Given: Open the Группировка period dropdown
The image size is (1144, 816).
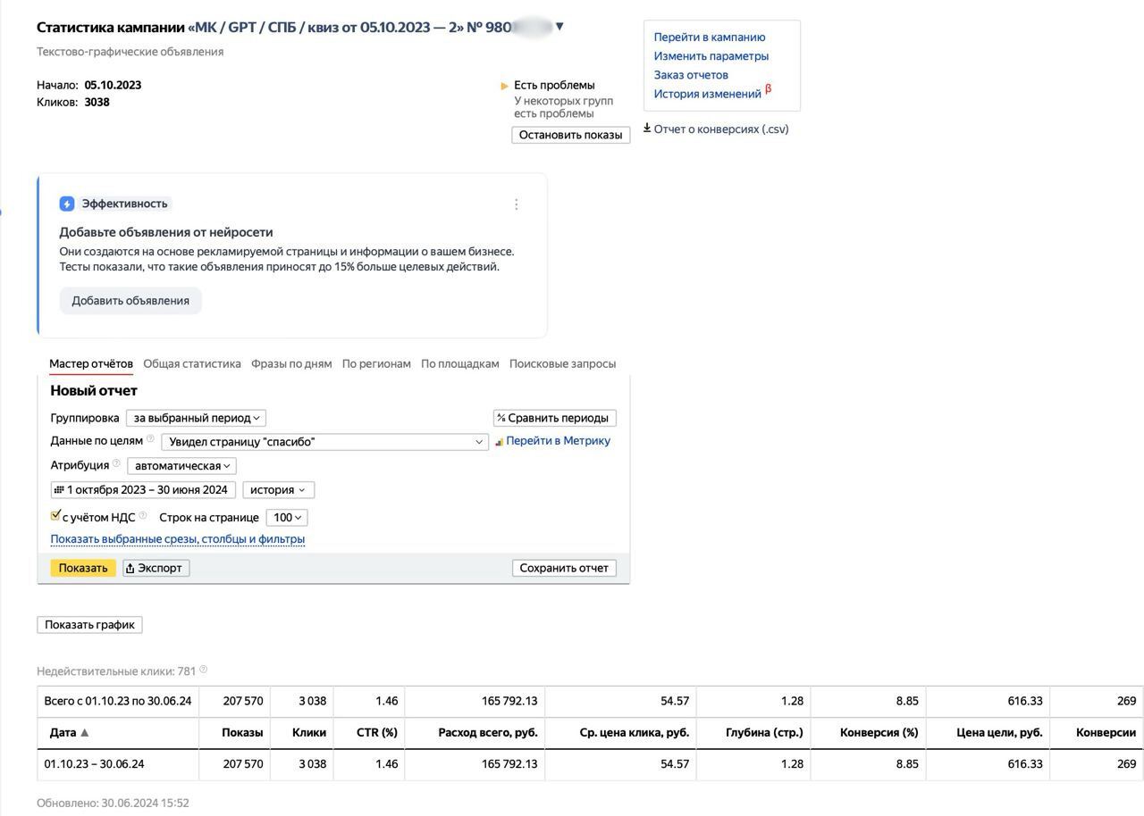Looking at the screenshot, I should coord(196,418).
